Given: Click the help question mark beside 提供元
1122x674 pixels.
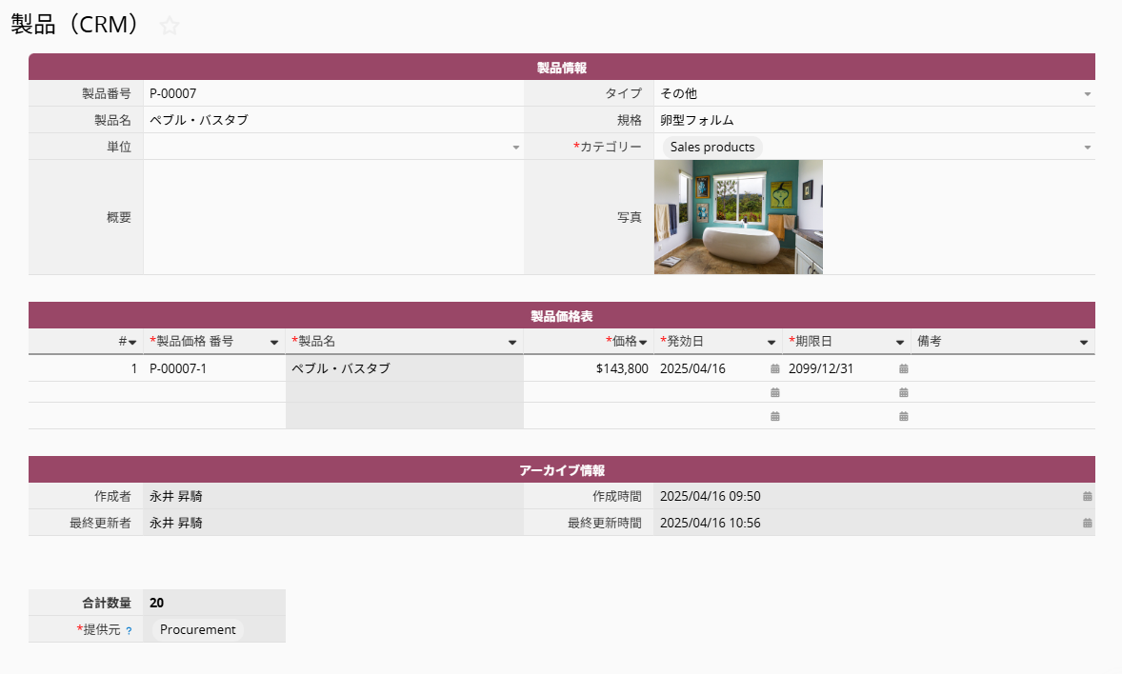Looking at the screenshot, I should click(x=129, y=630).
